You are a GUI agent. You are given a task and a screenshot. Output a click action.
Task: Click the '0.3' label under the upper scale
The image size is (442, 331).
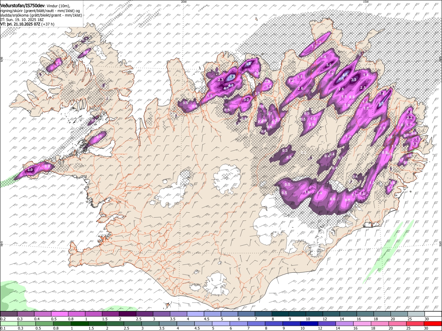[x=20, y=319]
